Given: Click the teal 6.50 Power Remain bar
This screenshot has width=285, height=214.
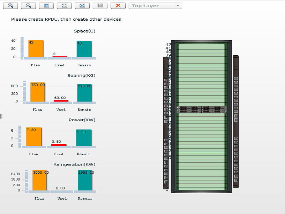Looking at the screenshot, I should [x=84, y=138].
